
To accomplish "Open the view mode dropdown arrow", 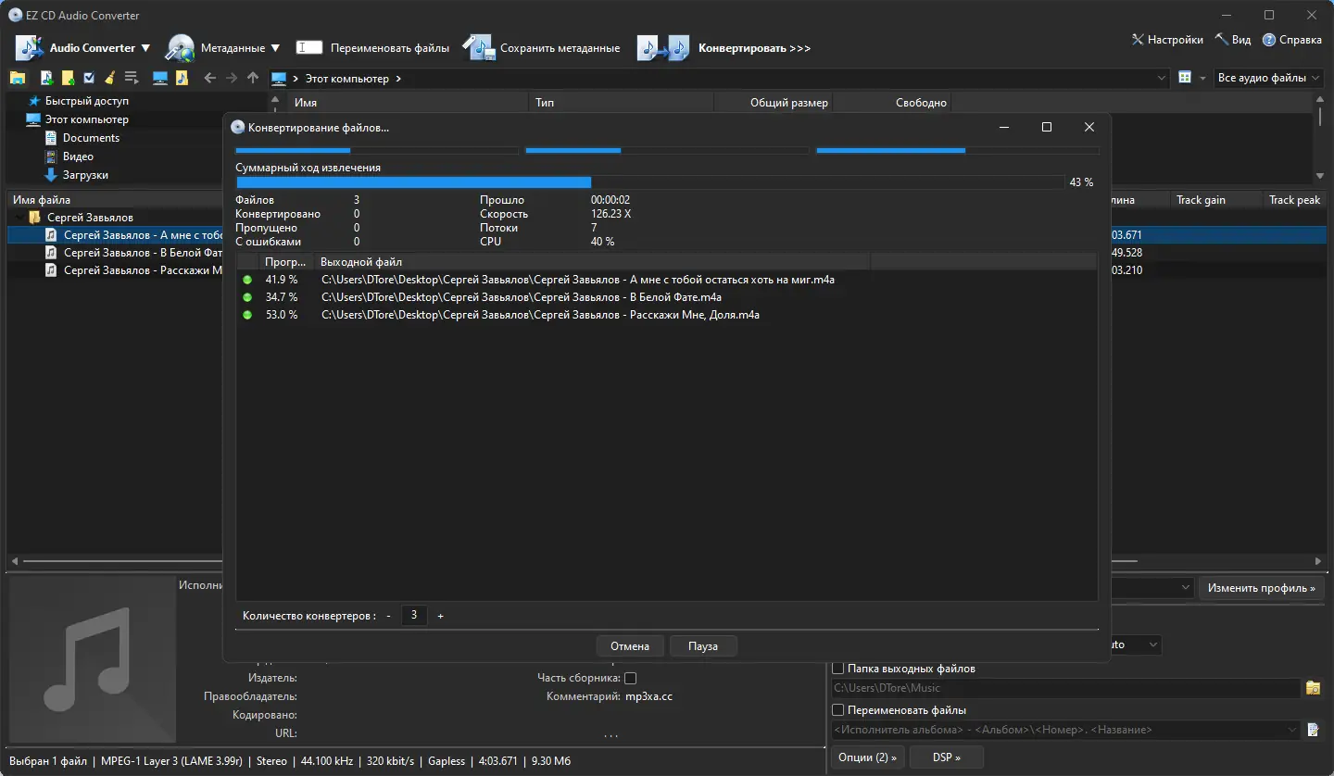I will point(1203,79).
